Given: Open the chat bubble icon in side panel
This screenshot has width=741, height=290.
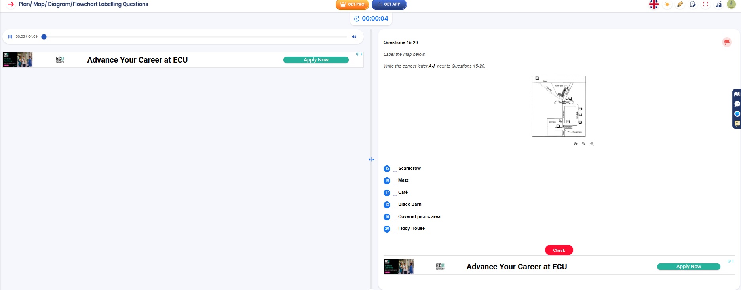Looking at the screenshot, I should point(737,104).
